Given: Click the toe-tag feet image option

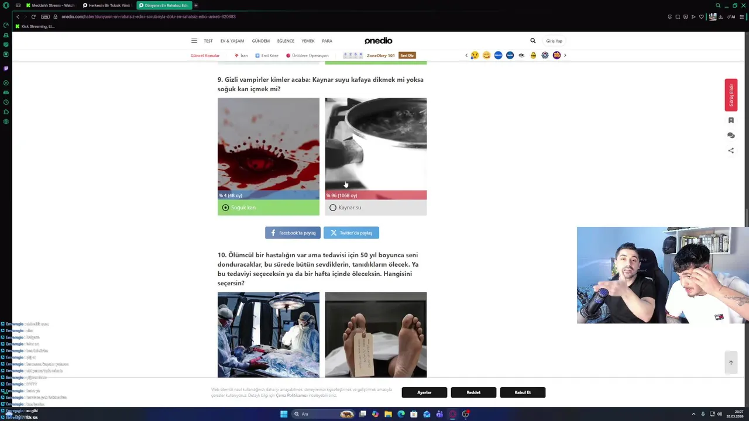Looking at the screenshot, I should (376, 334).
